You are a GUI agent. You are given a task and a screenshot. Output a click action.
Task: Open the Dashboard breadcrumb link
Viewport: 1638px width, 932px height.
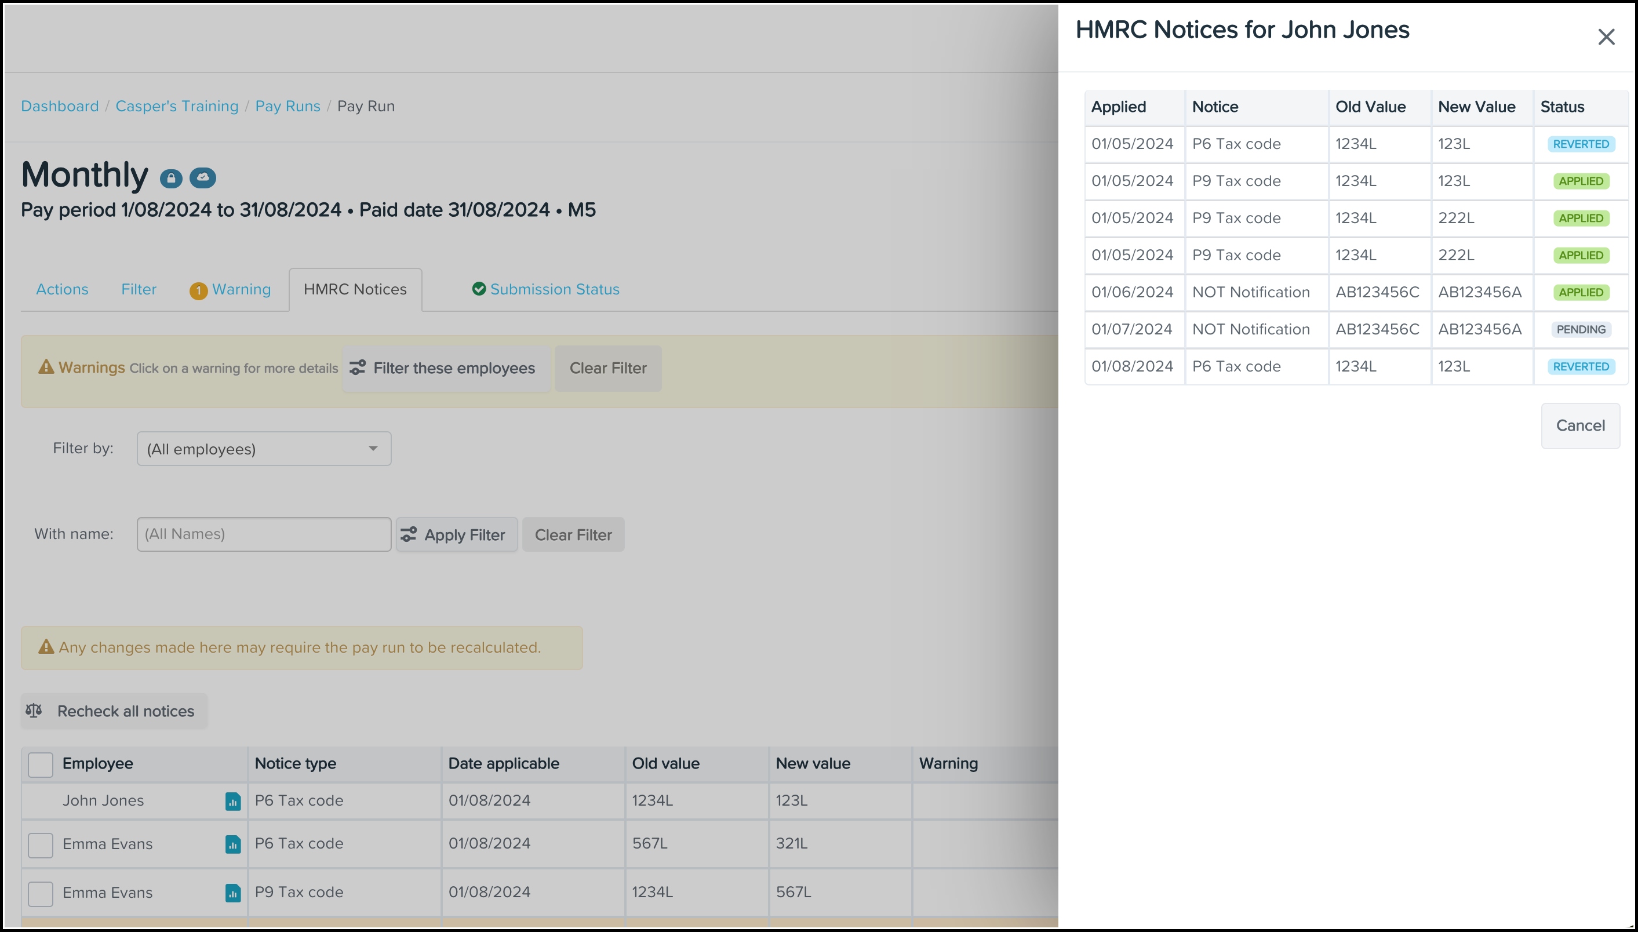pos(60,106)
